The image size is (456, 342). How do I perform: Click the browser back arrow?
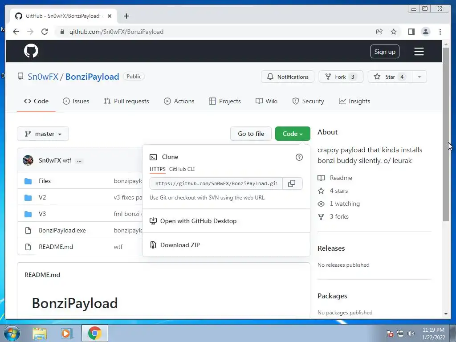[16, 32]
